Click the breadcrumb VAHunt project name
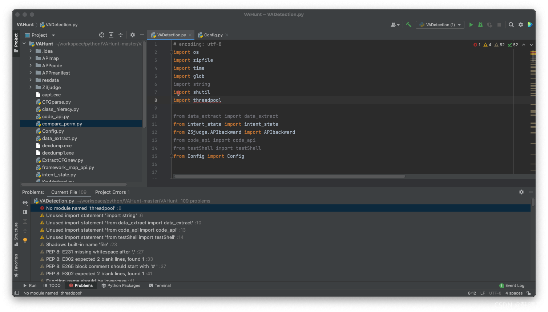This screenshot has width=548, height=312. click(x=25, y=25)
